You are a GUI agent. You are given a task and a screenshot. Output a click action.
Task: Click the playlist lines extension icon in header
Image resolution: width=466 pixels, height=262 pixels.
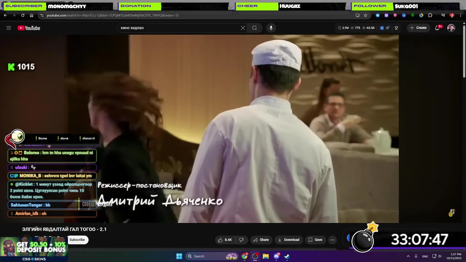click(x=388, y=28)
